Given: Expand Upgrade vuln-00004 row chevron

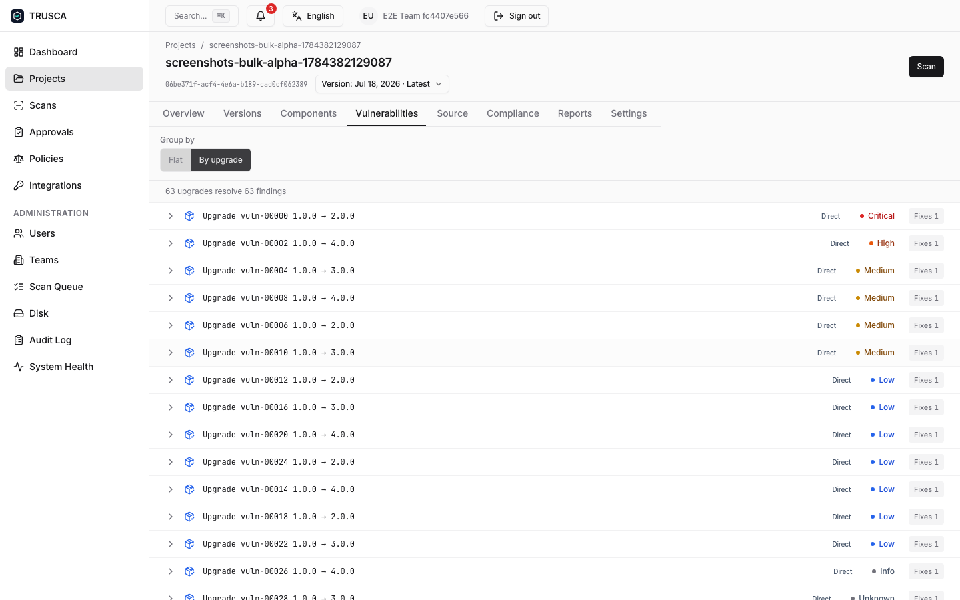Looking at the screenshot, I should 171,271.
